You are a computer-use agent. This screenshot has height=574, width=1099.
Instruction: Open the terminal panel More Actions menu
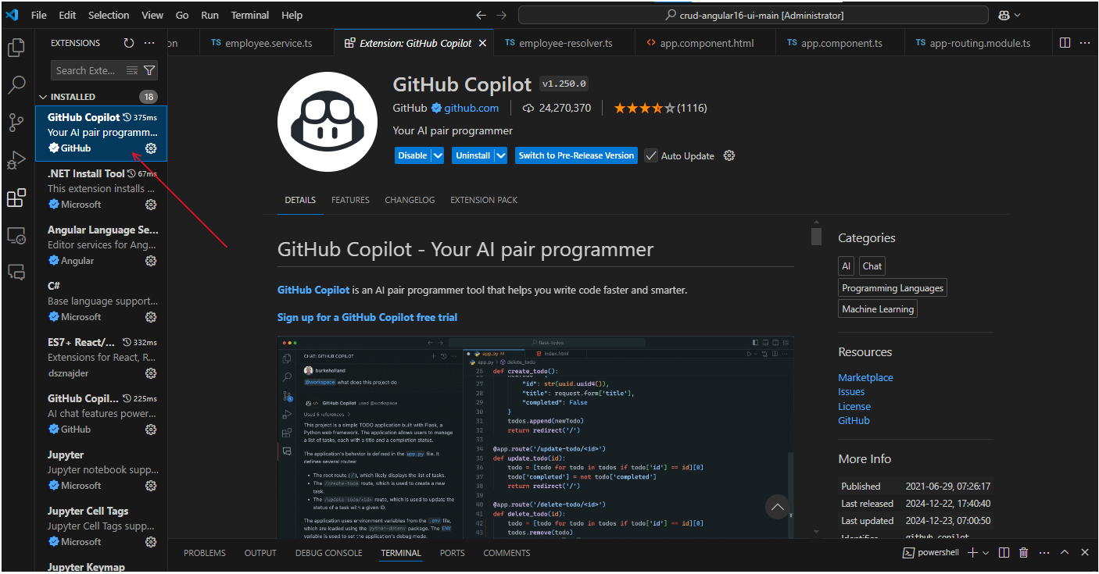[x=1044, y=553]
